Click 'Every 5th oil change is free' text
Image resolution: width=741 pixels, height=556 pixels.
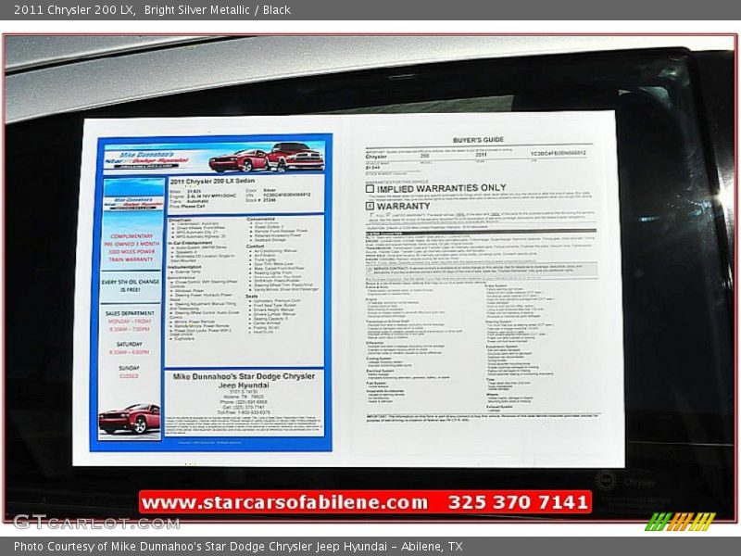[x=131, y=285]
